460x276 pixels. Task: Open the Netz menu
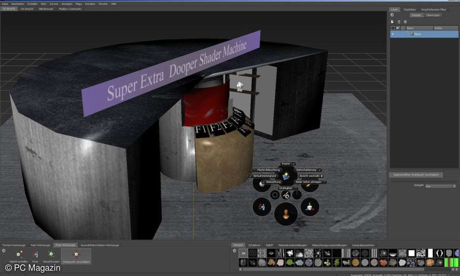tap(44, 3)
